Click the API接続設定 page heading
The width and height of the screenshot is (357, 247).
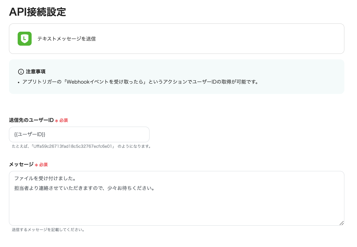coord(37,12)
